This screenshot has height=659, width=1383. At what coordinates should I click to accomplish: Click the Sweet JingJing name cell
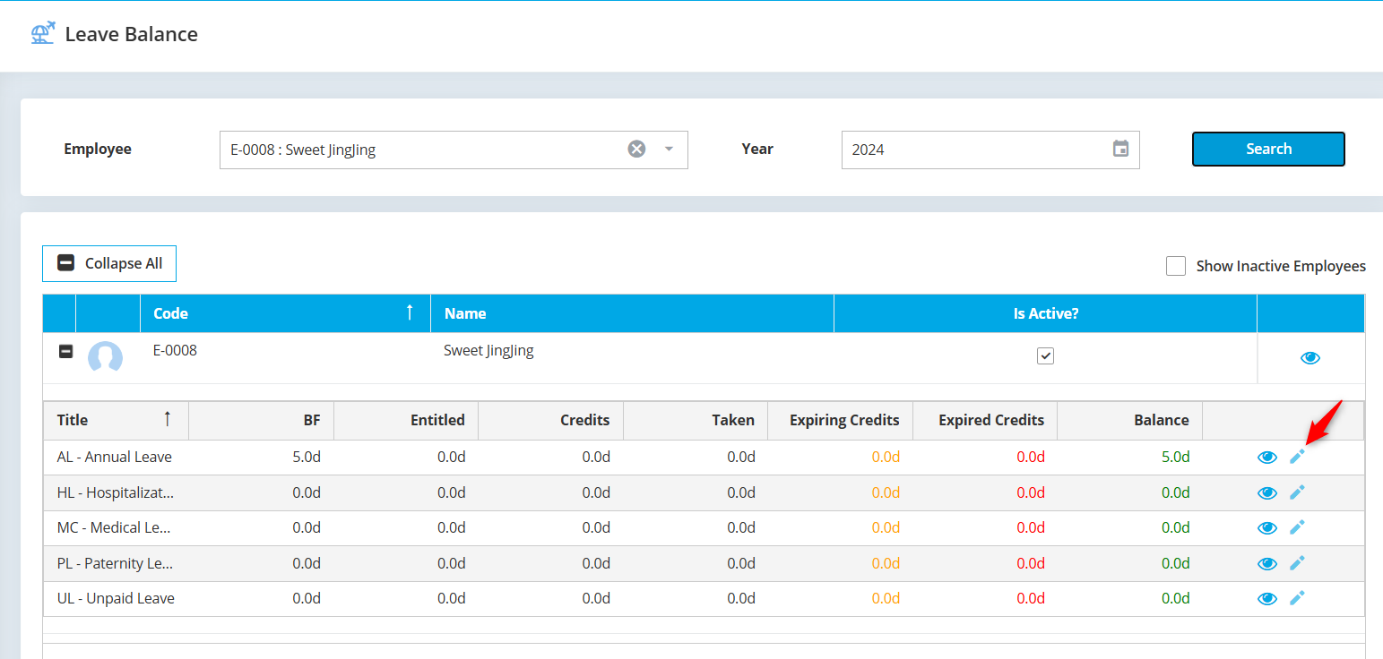tap(488, 350)
